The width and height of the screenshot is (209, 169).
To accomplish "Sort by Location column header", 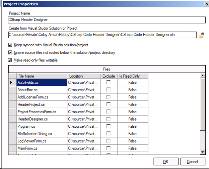I will point(84,76).
